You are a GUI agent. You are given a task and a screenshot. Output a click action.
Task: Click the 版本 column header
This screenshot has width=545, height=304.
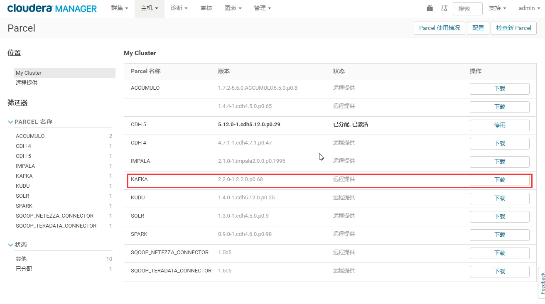pyautogui.click(x=223, y=71)
